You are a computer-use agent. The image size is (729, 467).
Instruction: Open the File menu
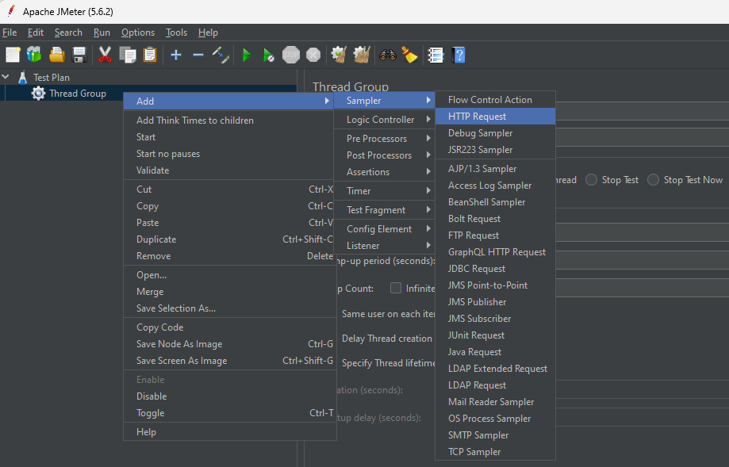[10, 33]
